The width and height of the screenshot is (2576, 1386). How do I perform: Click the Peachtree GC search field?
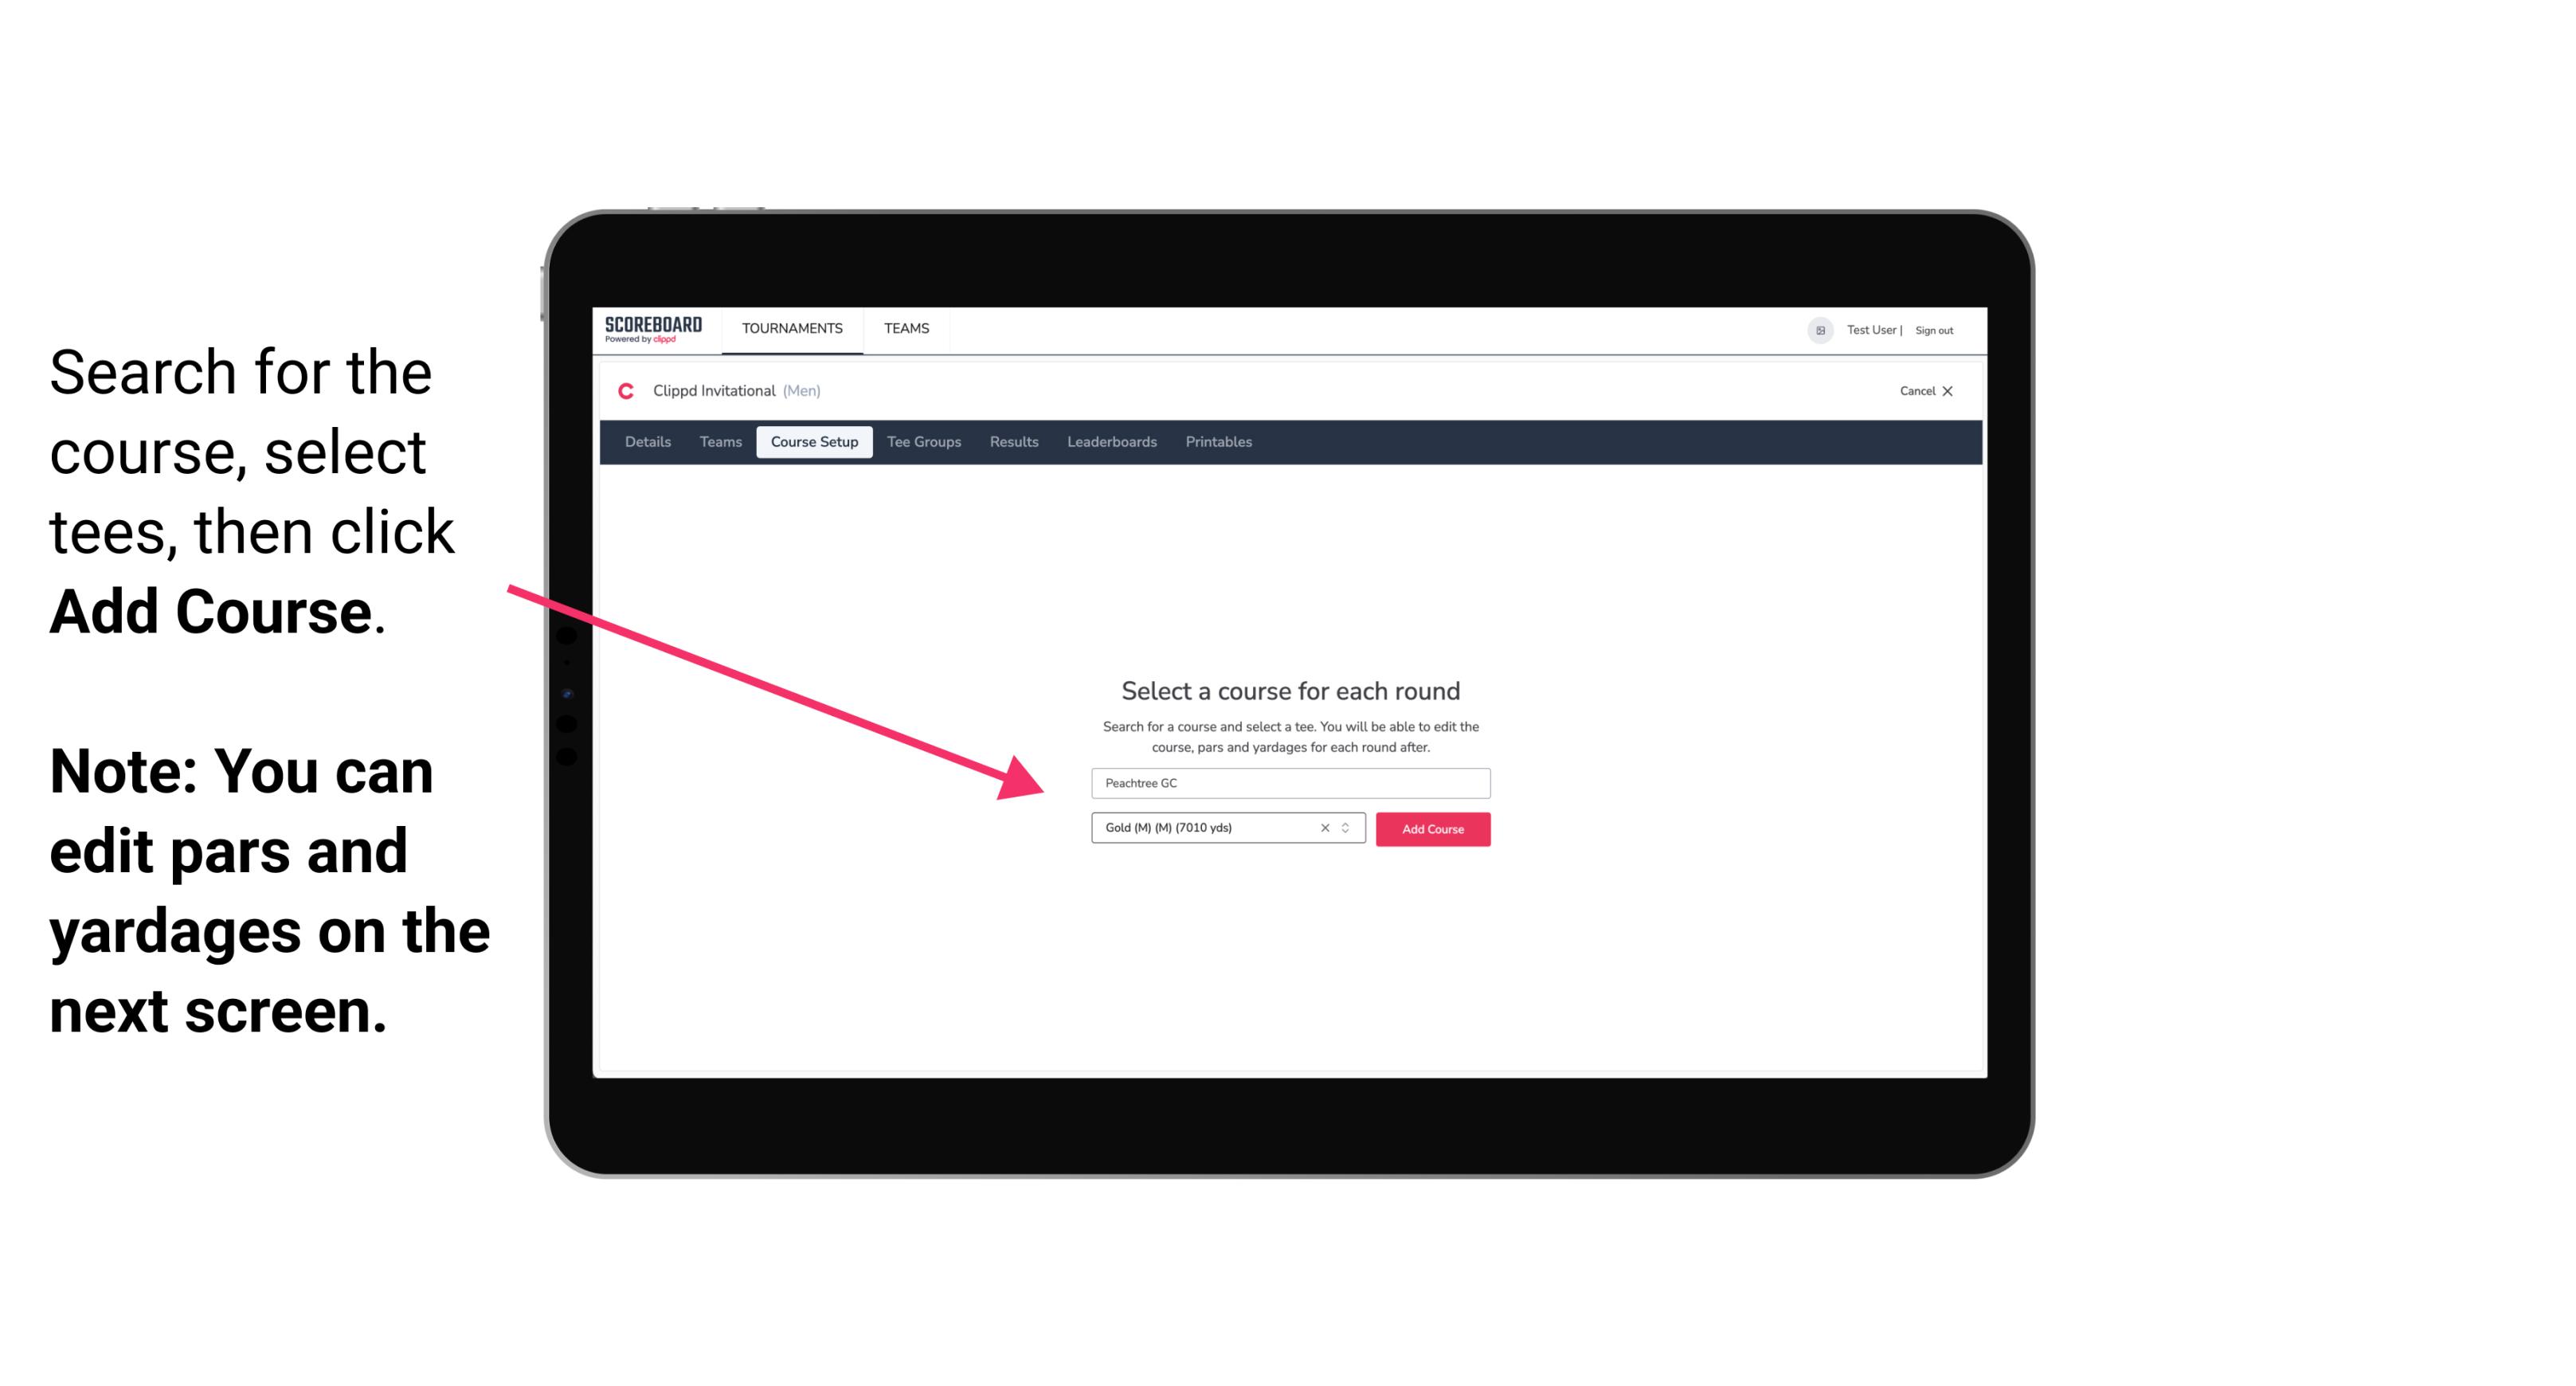[1288, 780]
